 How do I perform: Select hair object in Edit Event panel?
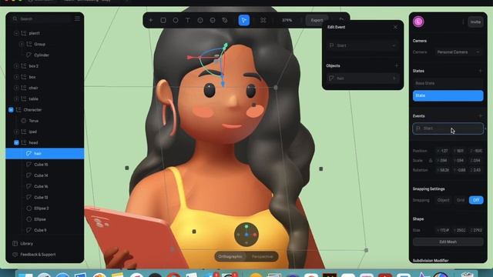[x=362, y=78]
